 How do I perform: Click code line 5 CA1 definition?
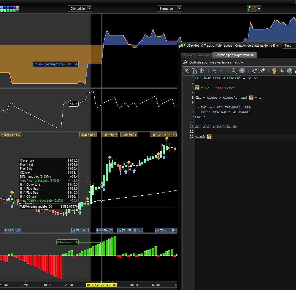pyautogui.click(x=228, y=98)
